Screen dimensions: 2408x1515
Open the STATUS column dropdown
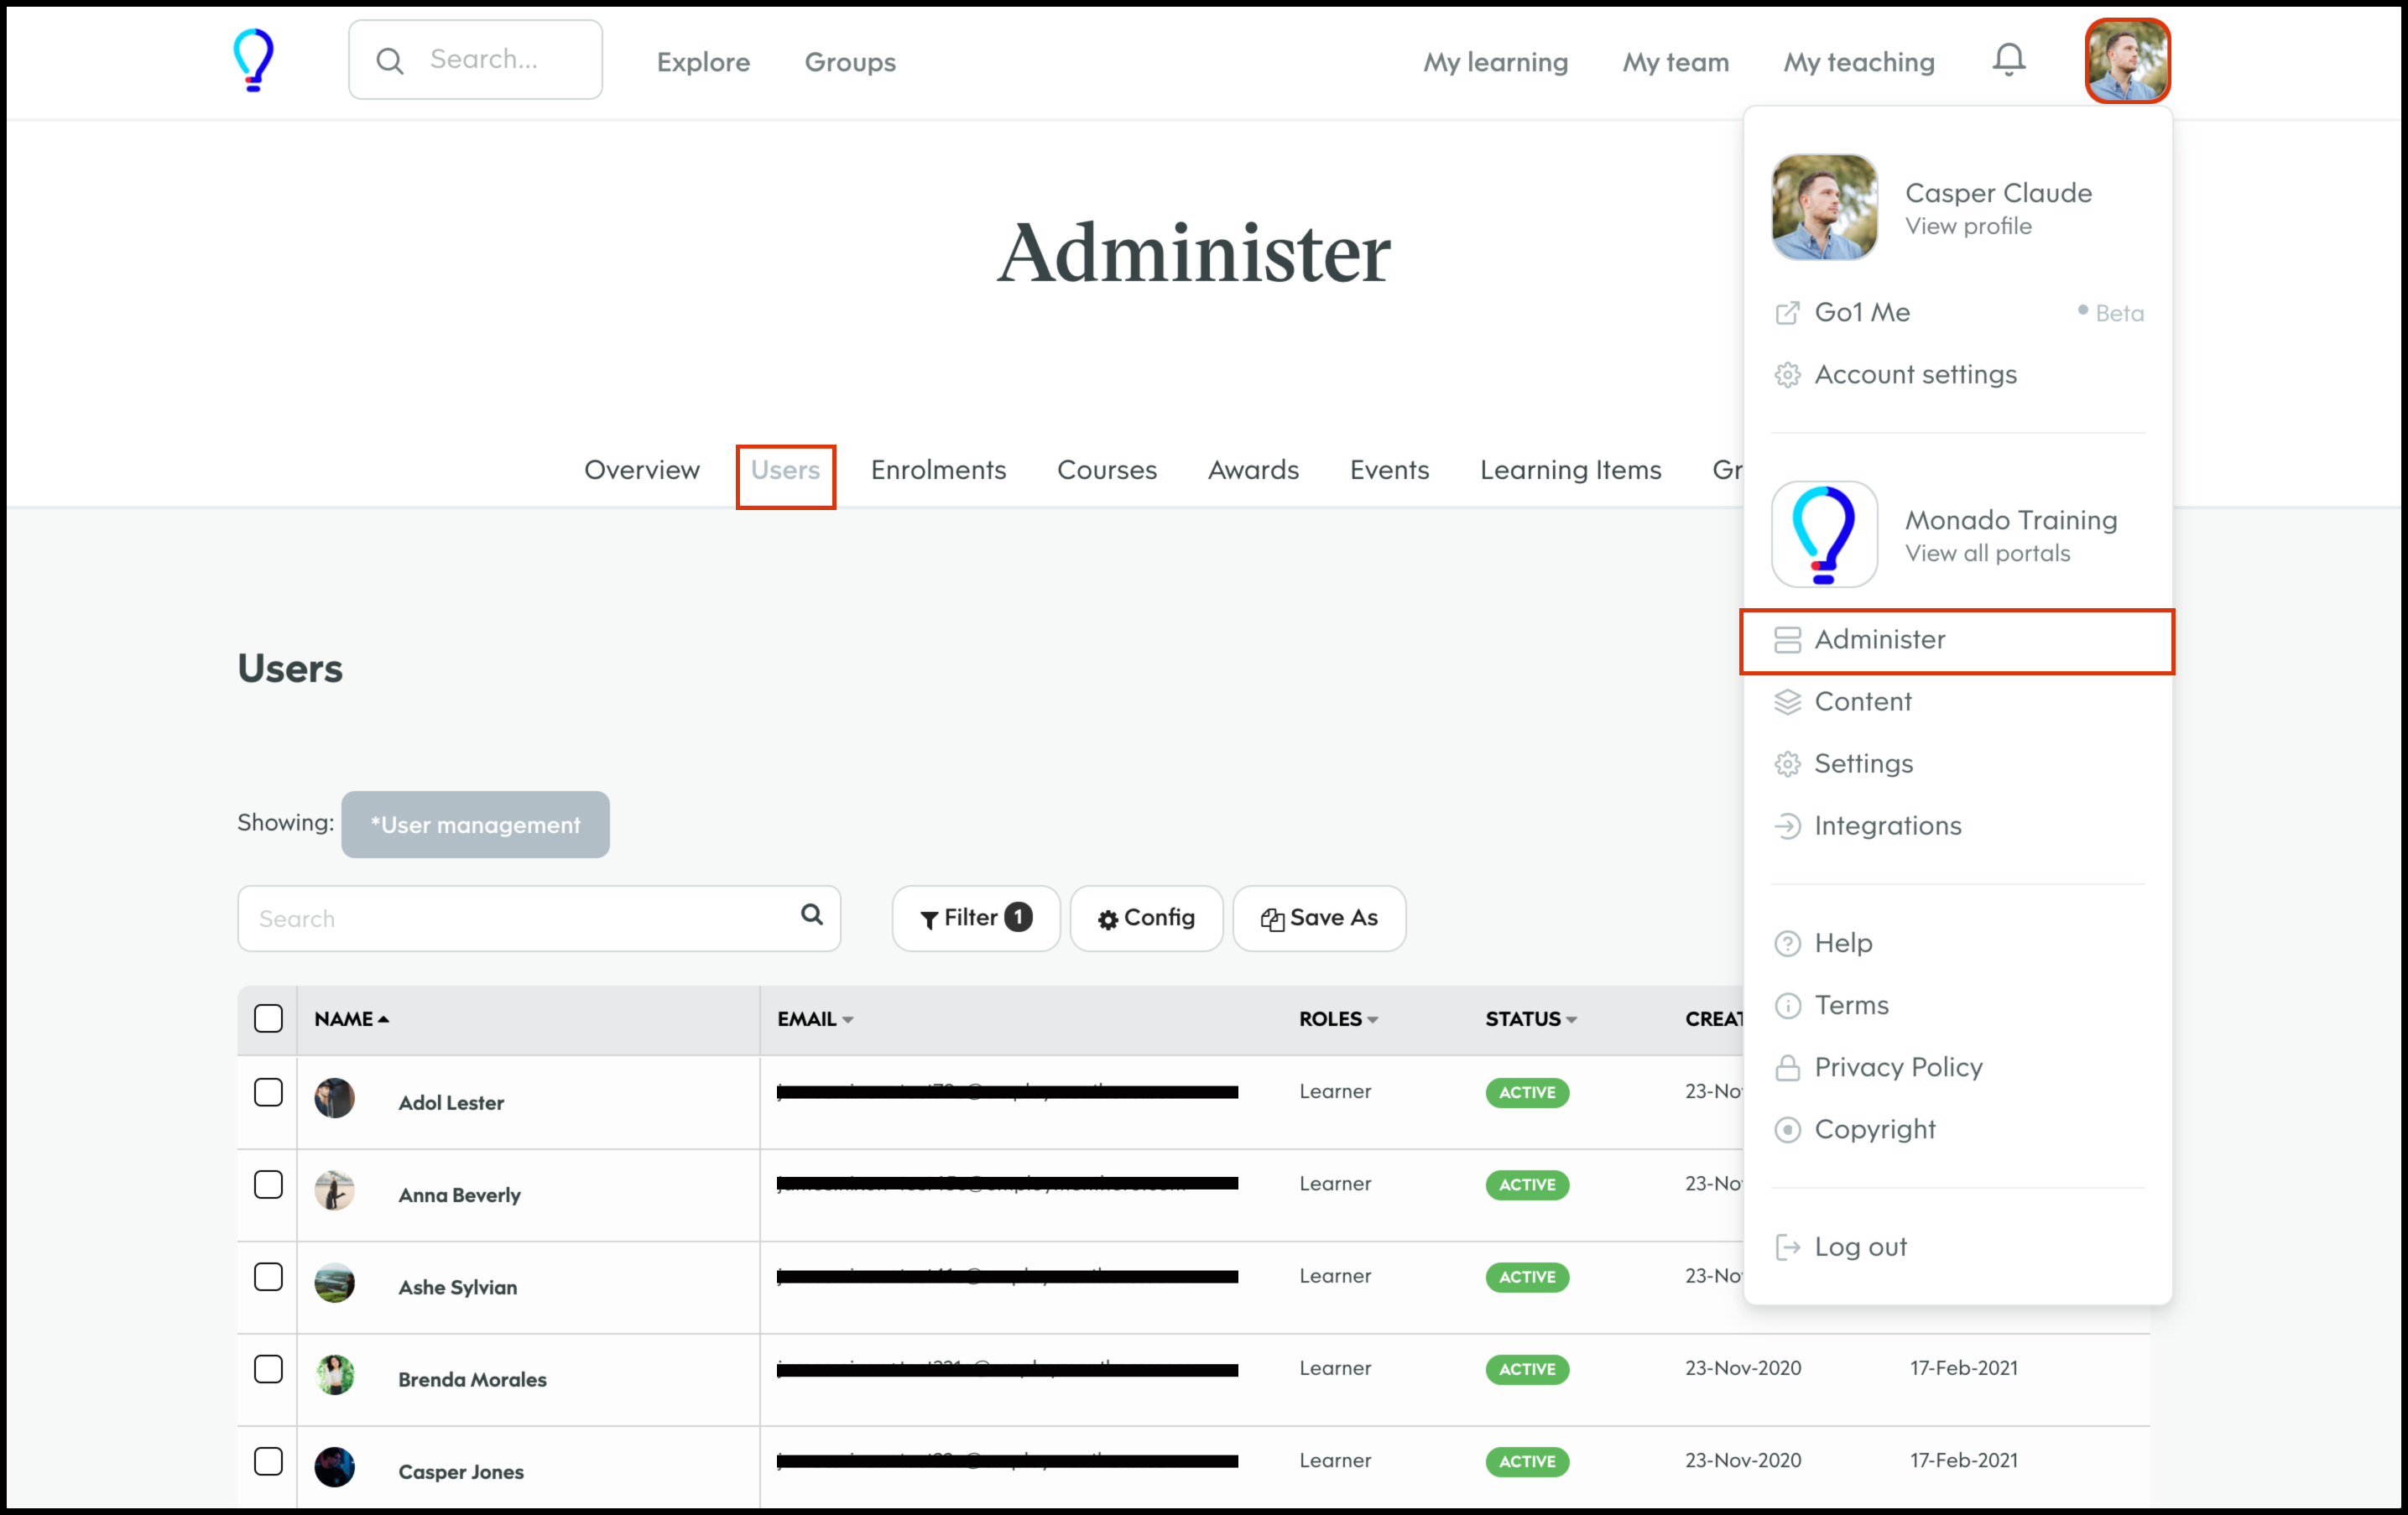pos(1571,1020)
